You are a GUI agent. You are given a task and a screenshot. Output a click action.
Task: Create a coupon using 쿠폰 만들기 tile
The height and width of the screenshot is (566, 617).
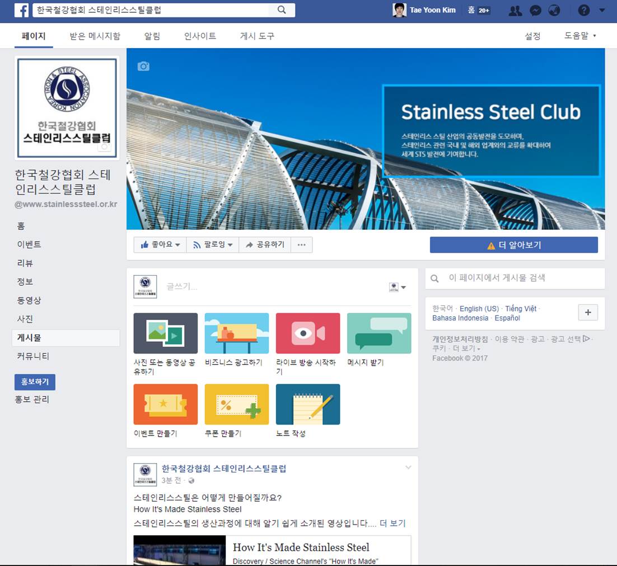(236, 403)
